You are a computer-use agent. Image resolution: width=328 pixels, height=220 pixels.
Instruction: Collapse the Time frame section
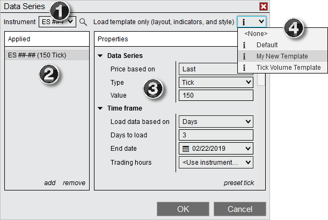point(100,108)
